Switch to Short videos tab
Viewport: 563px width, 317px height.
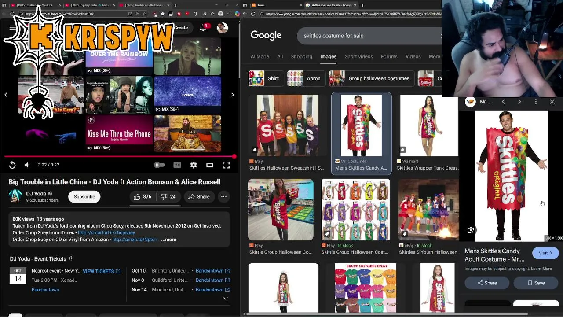coord(358,56)
